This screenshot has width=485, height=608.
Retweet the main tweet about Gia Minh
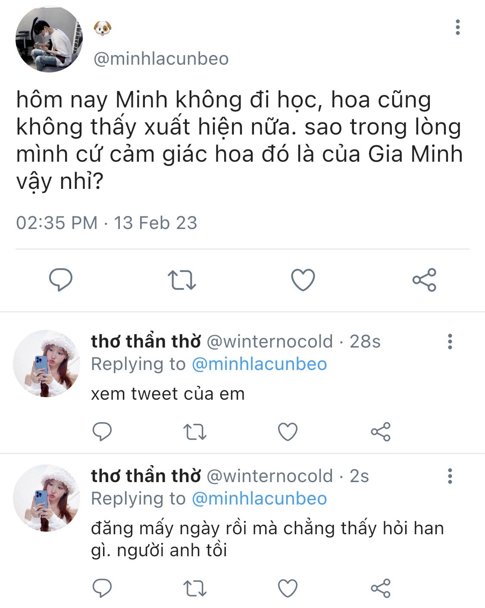[x=181, y=280]
